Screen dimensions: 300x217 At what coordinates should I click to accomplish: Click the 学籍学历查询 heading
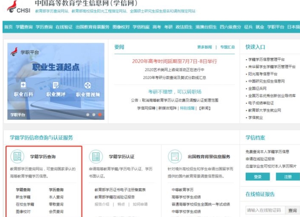point(43,157)
